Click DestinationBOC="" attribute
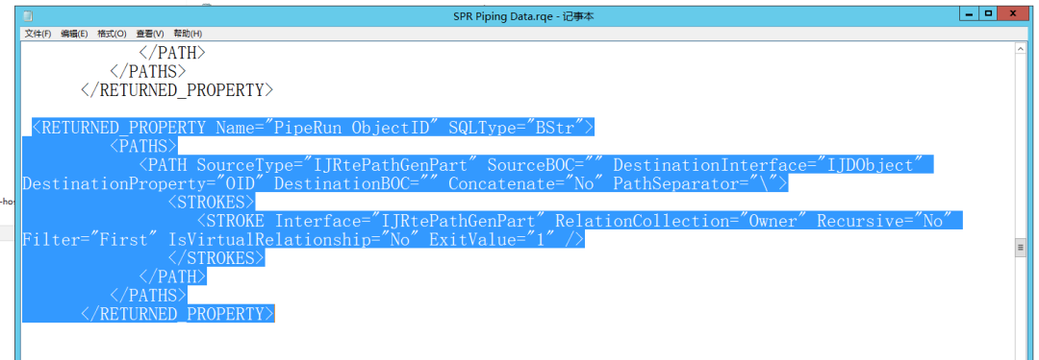Image resolution: width=1039 pixels, height=360 pixels. pyautogui.click(x=358, y=184)
